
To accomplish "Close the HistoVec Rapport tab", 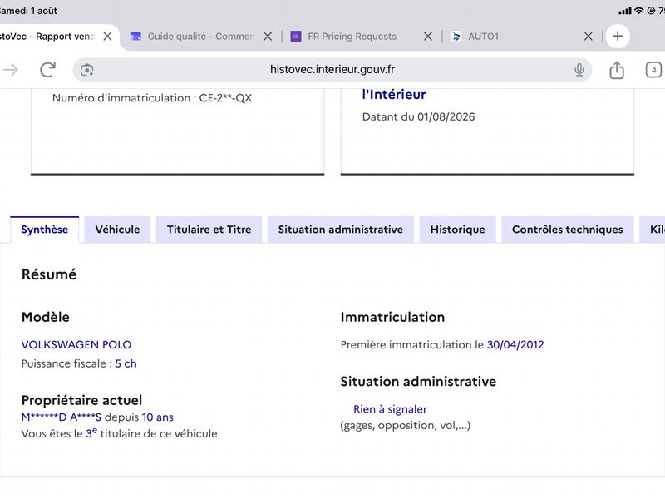I will coord(108,37).
